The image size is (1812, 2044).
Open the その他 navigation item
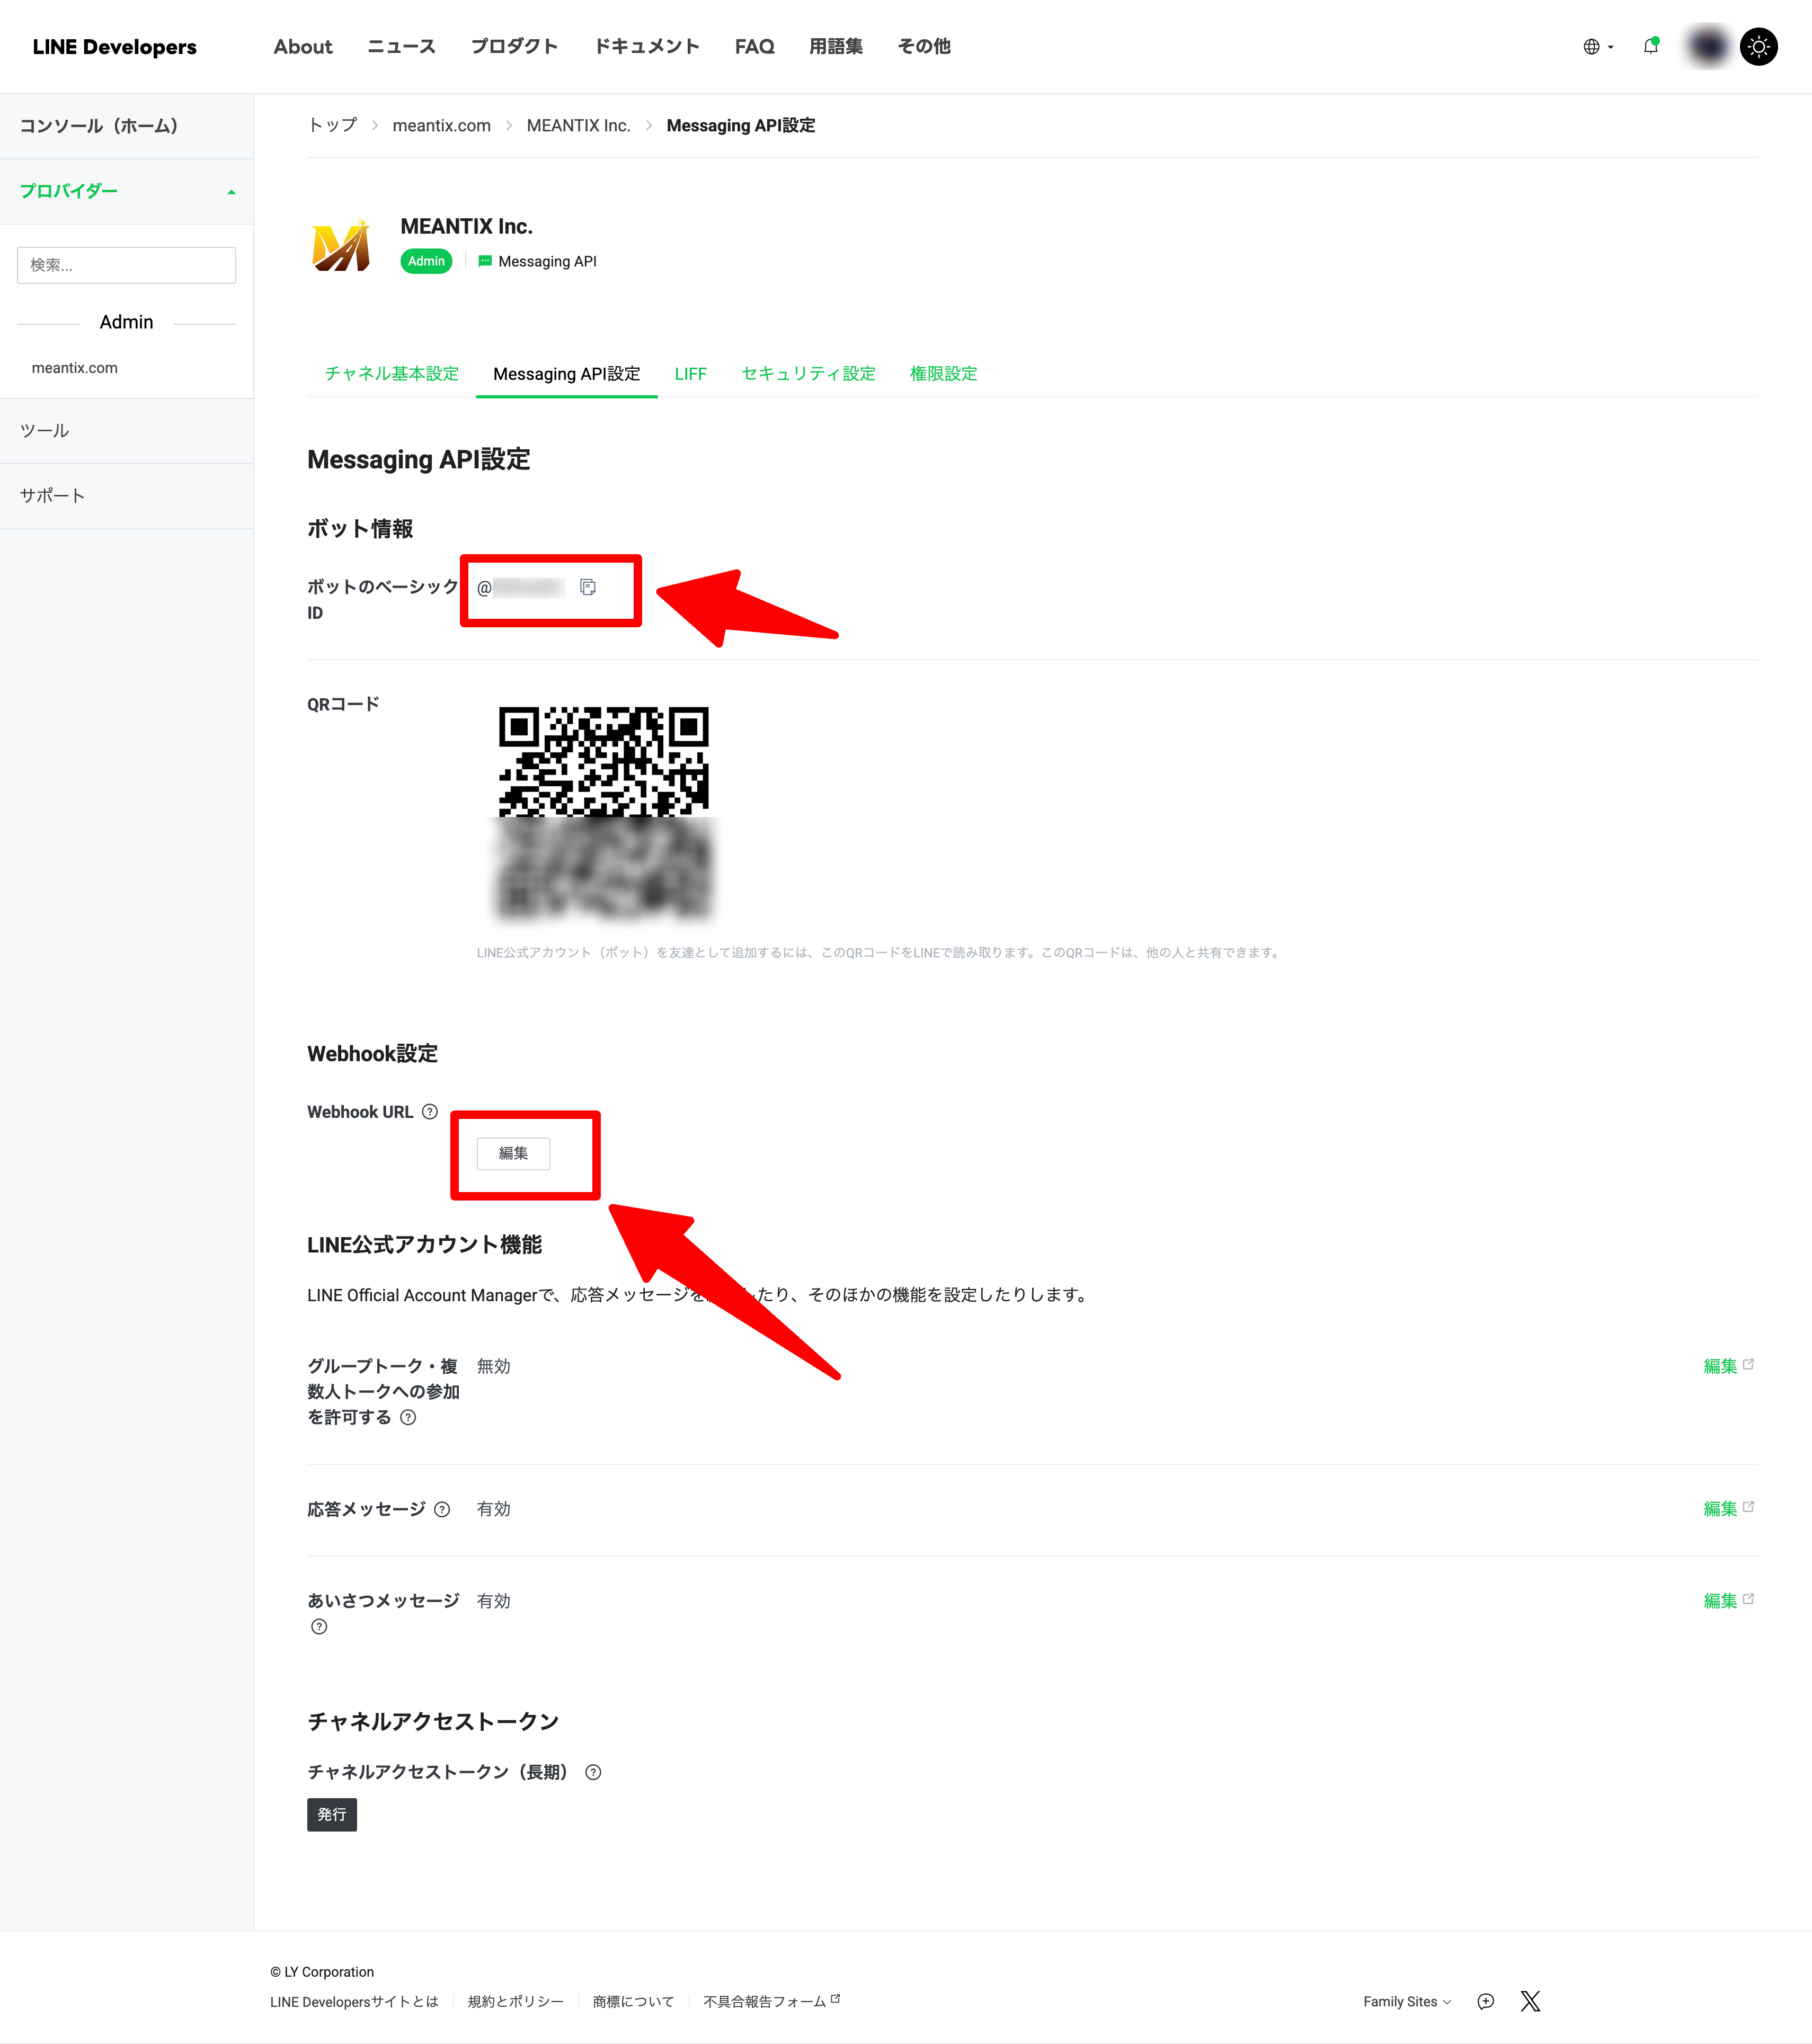(924, 47)
